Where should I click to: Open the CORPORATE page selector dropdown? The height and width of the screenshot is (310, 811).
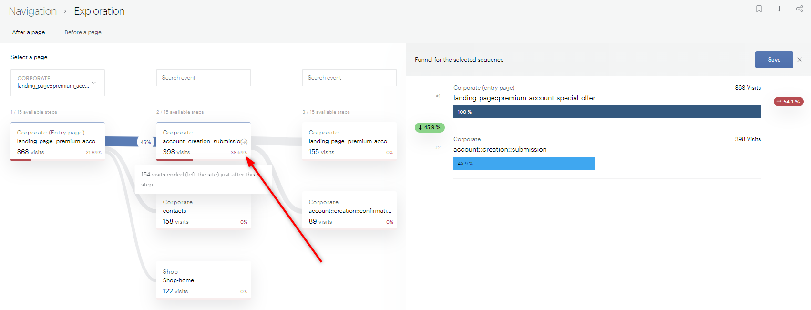tap(57, 83)
